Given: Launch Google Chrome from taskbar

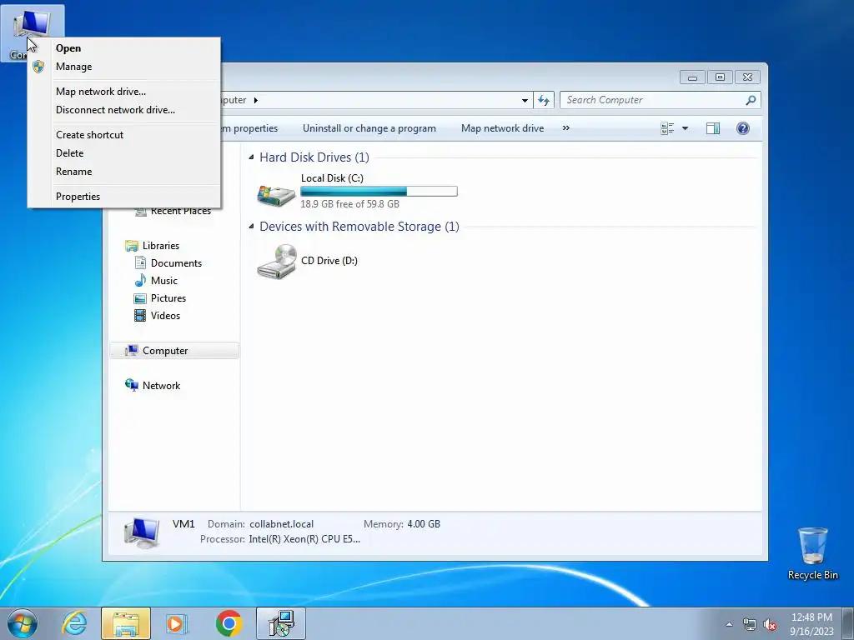Looking at the screenshot, I should 229,623.
